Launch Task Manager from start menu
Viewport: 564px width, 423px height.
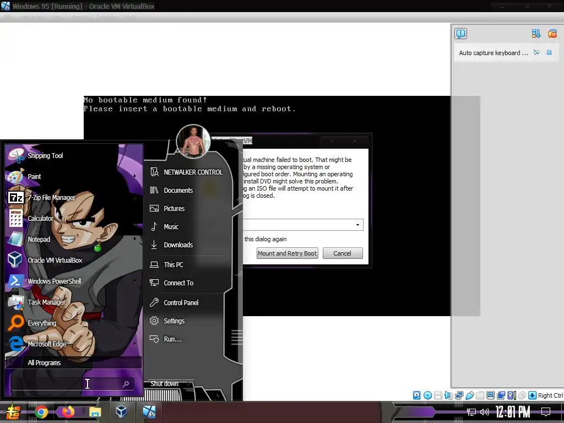pyautogui.click(x=74, y=302)
